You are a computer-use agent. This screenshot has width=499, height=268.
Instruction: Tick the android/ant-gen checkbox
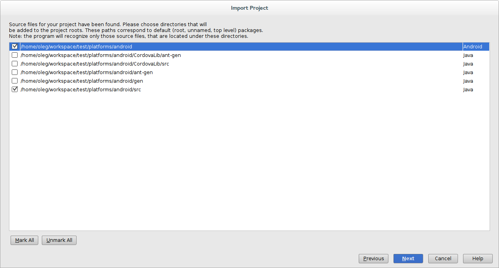pyautogui.click(x=15, y=72)
